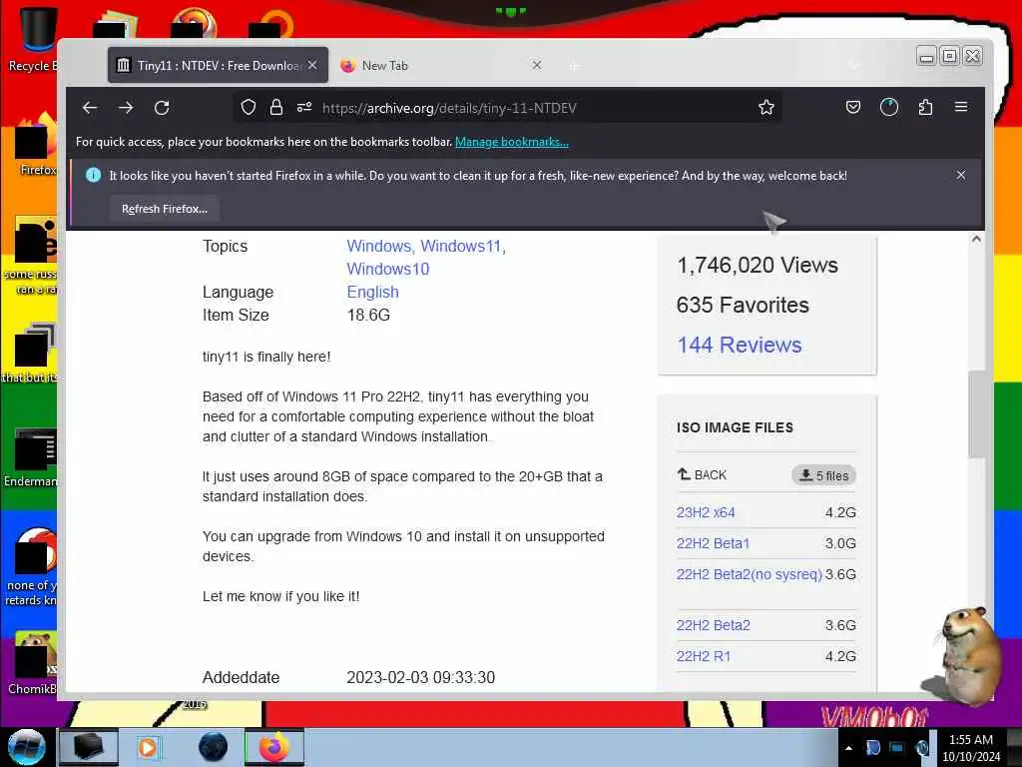Download the 22H2 Beta2 ISO file
Screen dimensions: 1022x767
click(713, 625)
